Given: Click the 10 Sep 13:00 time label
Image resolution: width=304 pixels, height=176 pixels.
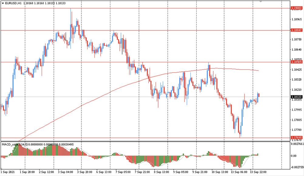Looking at the screenshot, I should pos(219,172).
